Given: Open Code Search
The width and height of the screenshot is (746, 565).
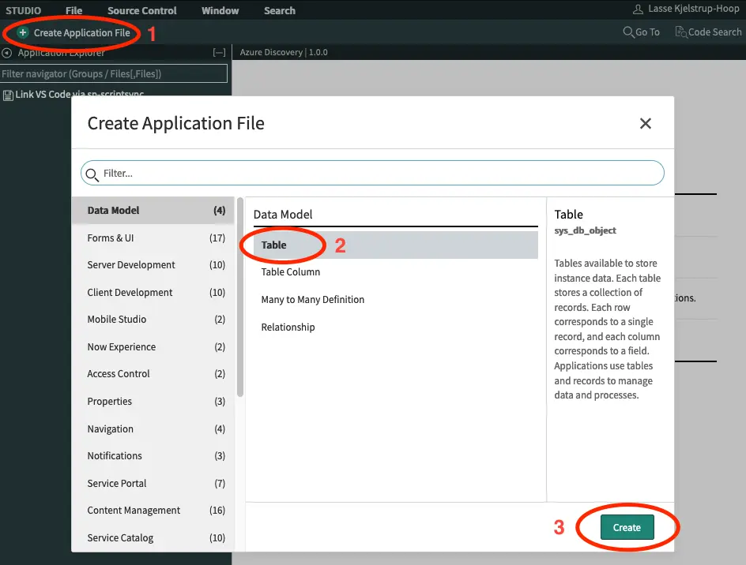Looking at the screenshot, I should point(708,32).
